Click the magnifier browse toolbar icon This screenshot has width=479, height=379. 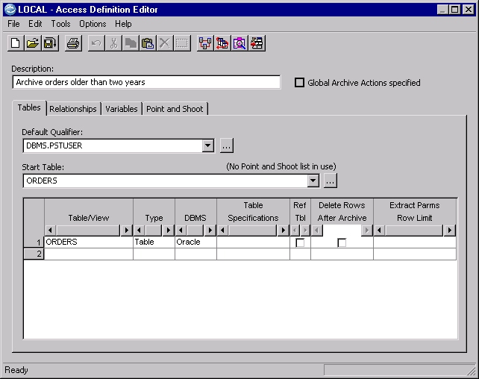[x=239, y=43]
